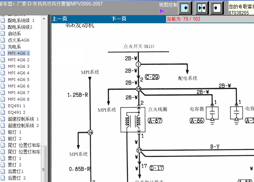Viewport: 254px width, 182px height.
Task: Click 配电系统 label in diagram
Action: [188, 78]
